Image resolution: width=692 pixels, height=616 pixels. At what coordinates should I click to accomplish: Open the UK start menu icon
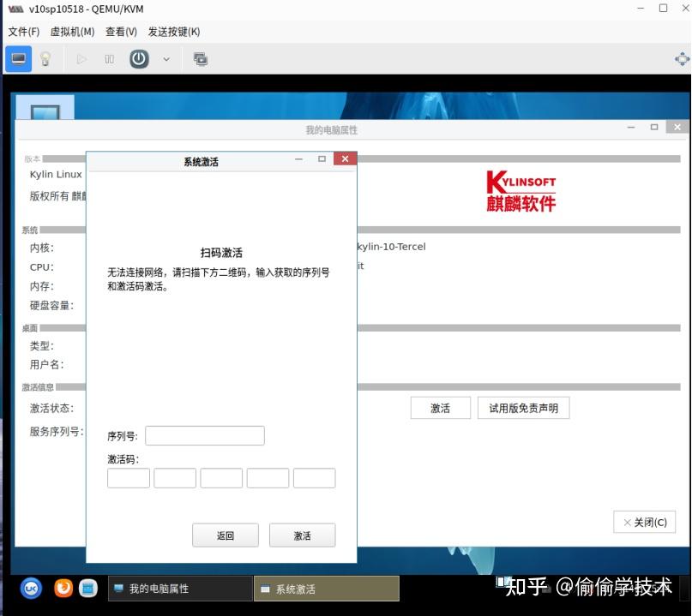tap(32, 589)
